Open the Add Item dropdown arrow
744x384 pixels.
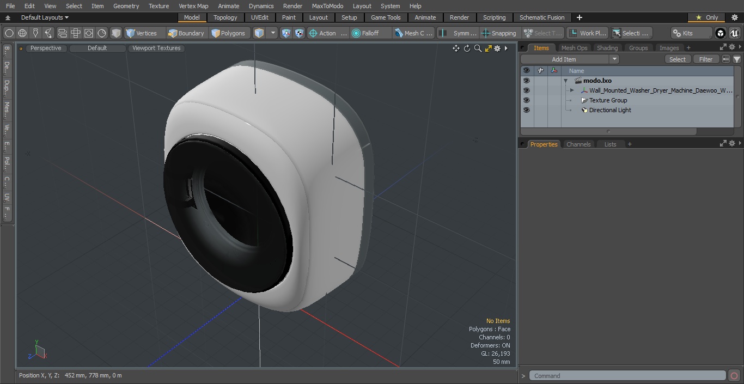click(614, 59)
